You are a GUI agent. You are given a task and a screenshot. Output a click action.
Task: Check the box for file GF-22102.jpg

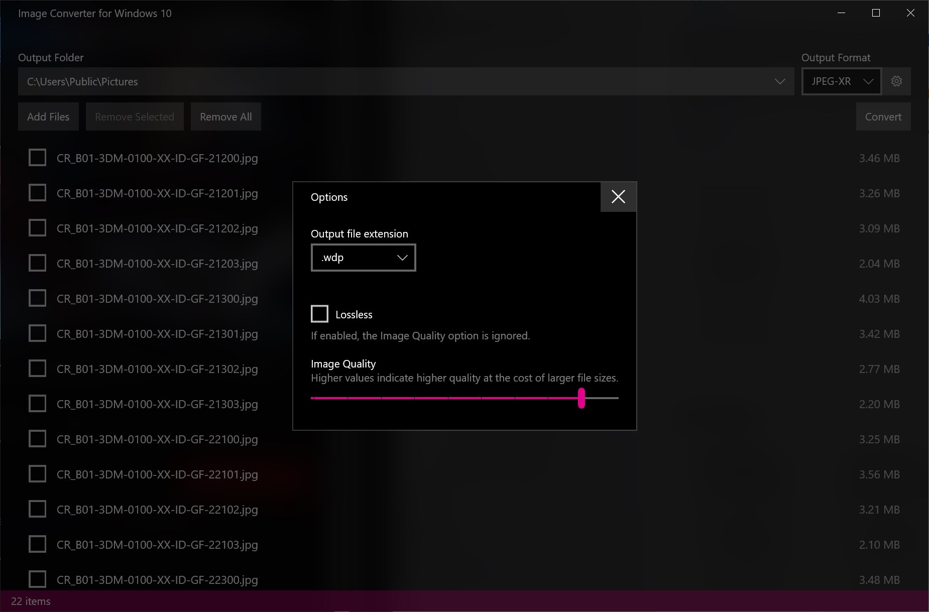click(38, 509)
